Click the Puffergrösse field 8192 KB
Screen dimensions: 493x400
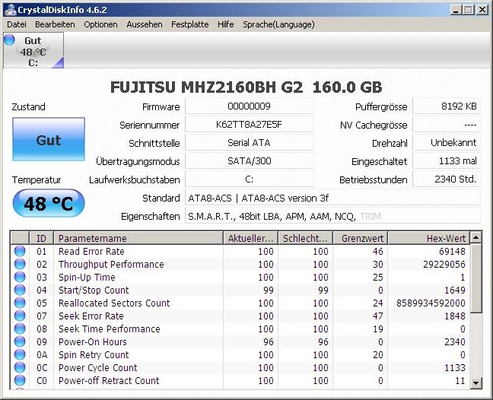point(447,106)
